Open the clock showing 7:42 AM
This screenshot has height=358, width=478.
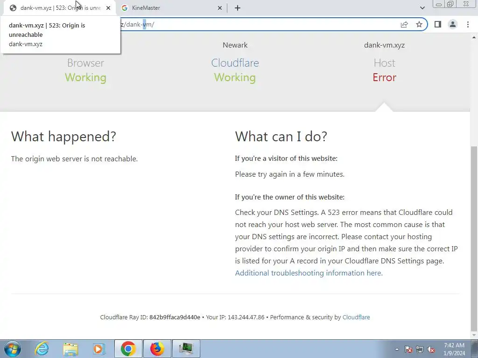(454, 349)
